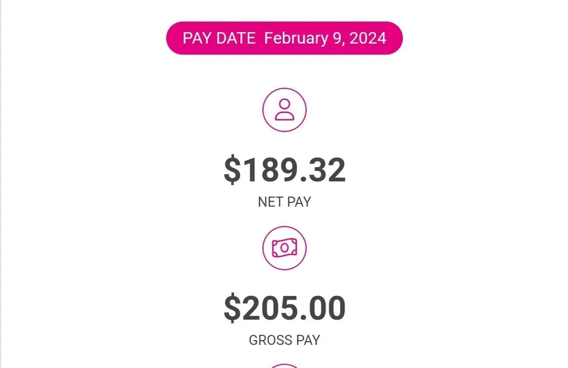Click the dollar sign of net pay amount

[232, 170]
